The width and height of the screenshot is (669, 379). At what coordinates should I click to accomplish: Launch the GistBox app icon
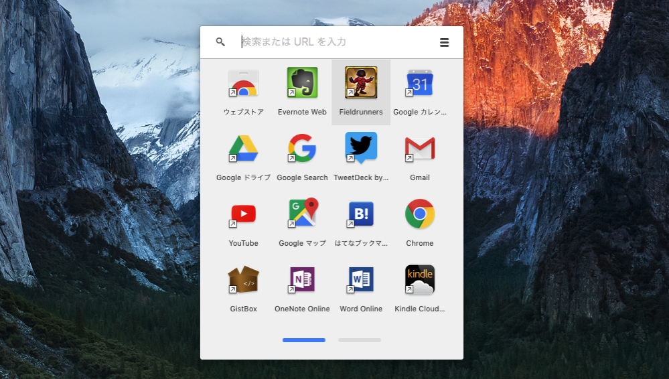243,280
